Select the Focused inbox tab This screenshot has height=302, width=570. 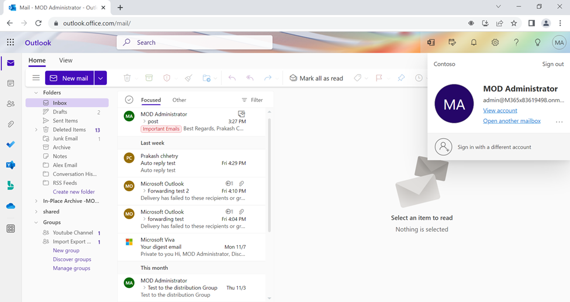pos(151,100)
